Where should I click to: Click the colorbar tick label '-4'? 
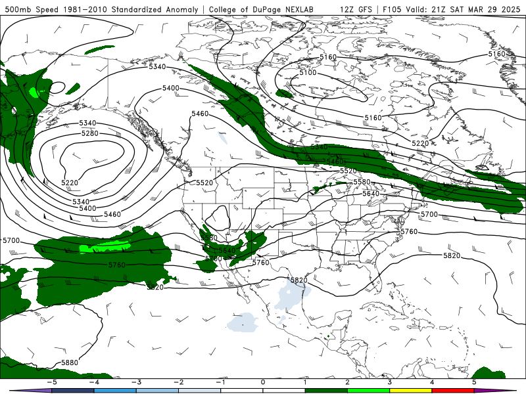tap(94, 382)
